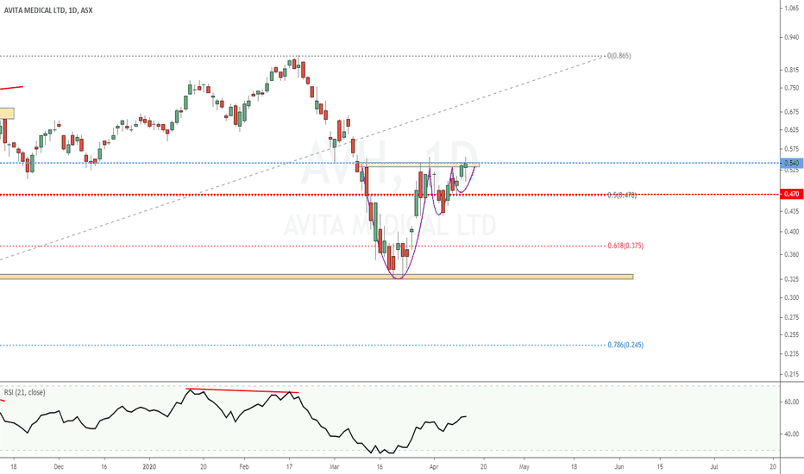Viewport: 804px width, 474px height.
Task: Select the yellow resistance box at 0.540
Action: pos(419,165)
